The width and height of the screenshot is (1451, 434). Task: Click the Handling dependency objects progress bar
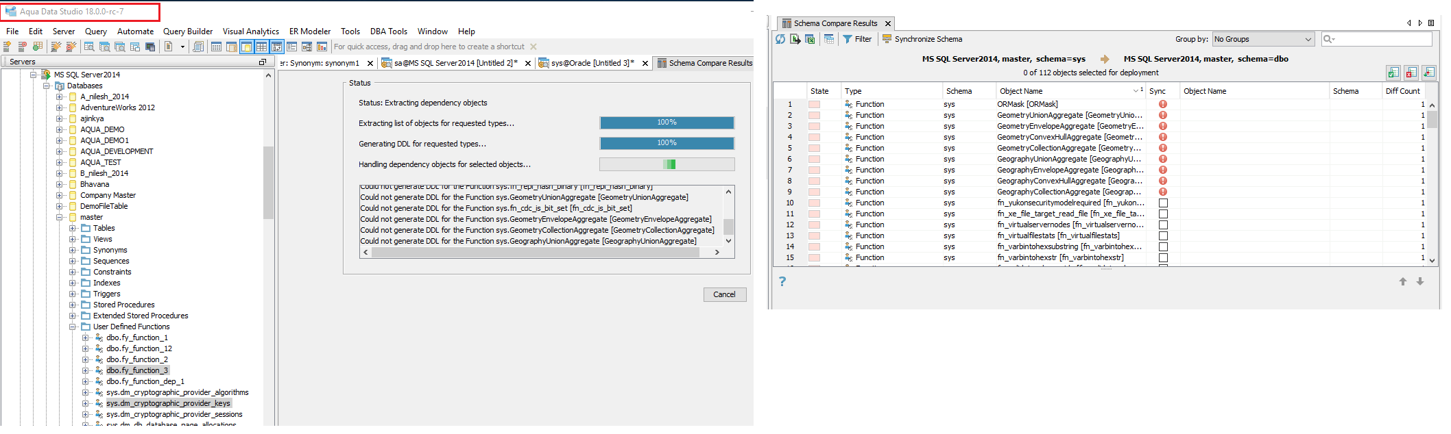[667, 164]
